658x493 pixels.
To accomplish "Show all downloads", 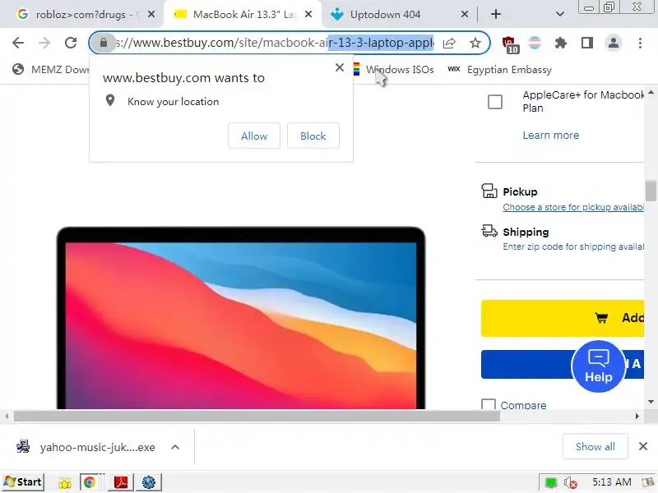I will click(x=595, y=447).
